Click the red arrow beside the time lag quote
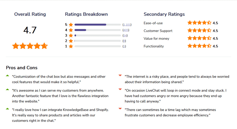237x129 pixels. tap(120, 109)
